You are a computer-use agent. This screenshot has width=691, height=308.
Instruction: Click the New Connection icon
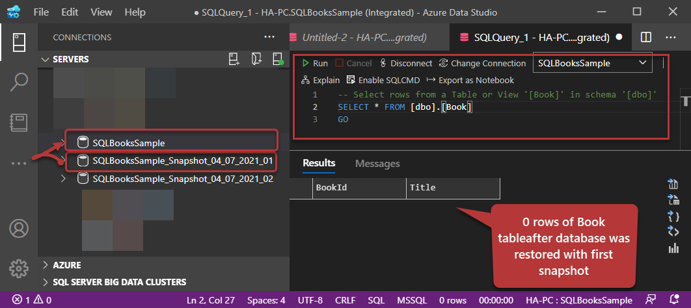pyautogui.click(x=234, y=59)
